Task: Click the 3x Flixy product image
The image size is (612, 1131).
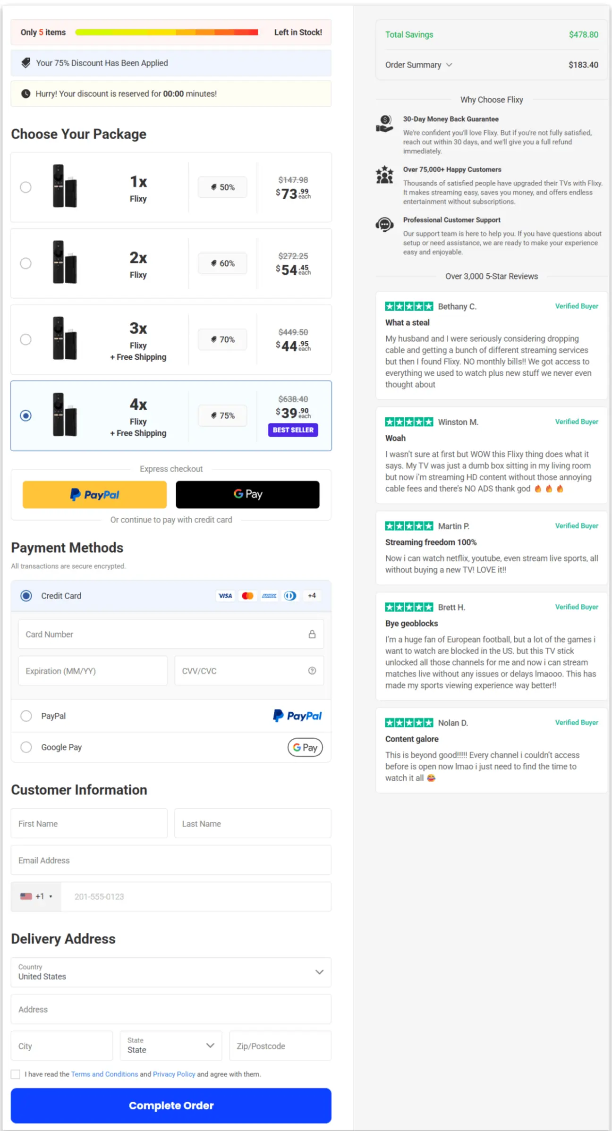Action: [x=65, y=338]
